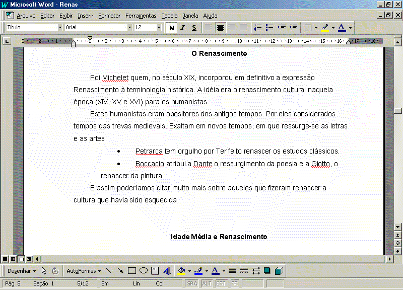
Task: Expand the Arial font name list
Action: (129, 27)
